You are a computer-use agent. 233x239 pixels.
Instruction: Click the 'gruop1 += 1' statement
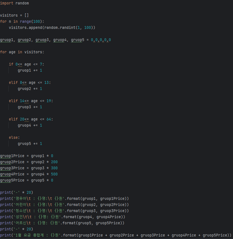click(x=30, y=71)
